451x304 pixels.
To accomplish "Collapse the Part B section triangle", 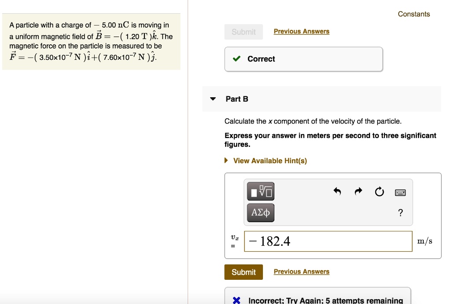I will coord(213,99).
